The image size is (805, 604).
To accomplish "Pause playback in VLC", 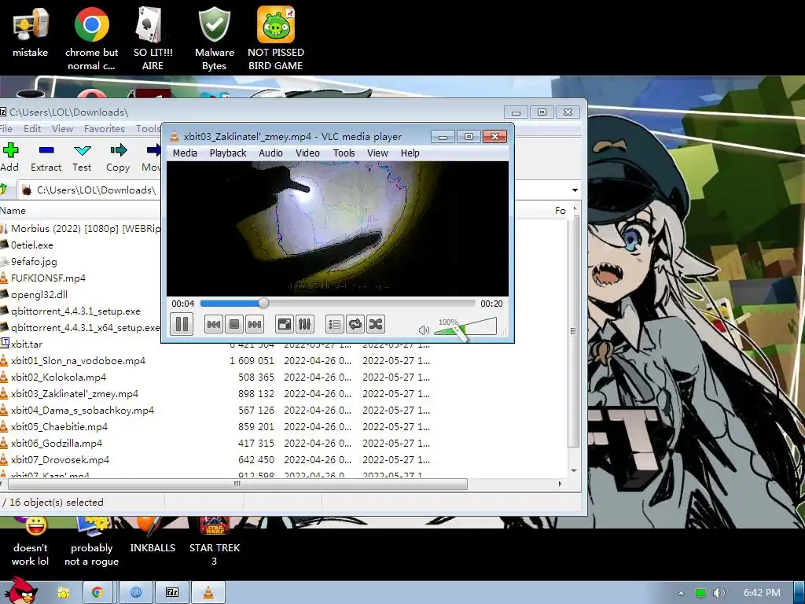I will [182, 324].
